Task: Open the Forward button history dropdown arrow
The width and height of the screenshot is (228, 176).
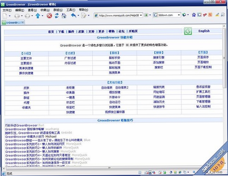Action: coord(32,16)
